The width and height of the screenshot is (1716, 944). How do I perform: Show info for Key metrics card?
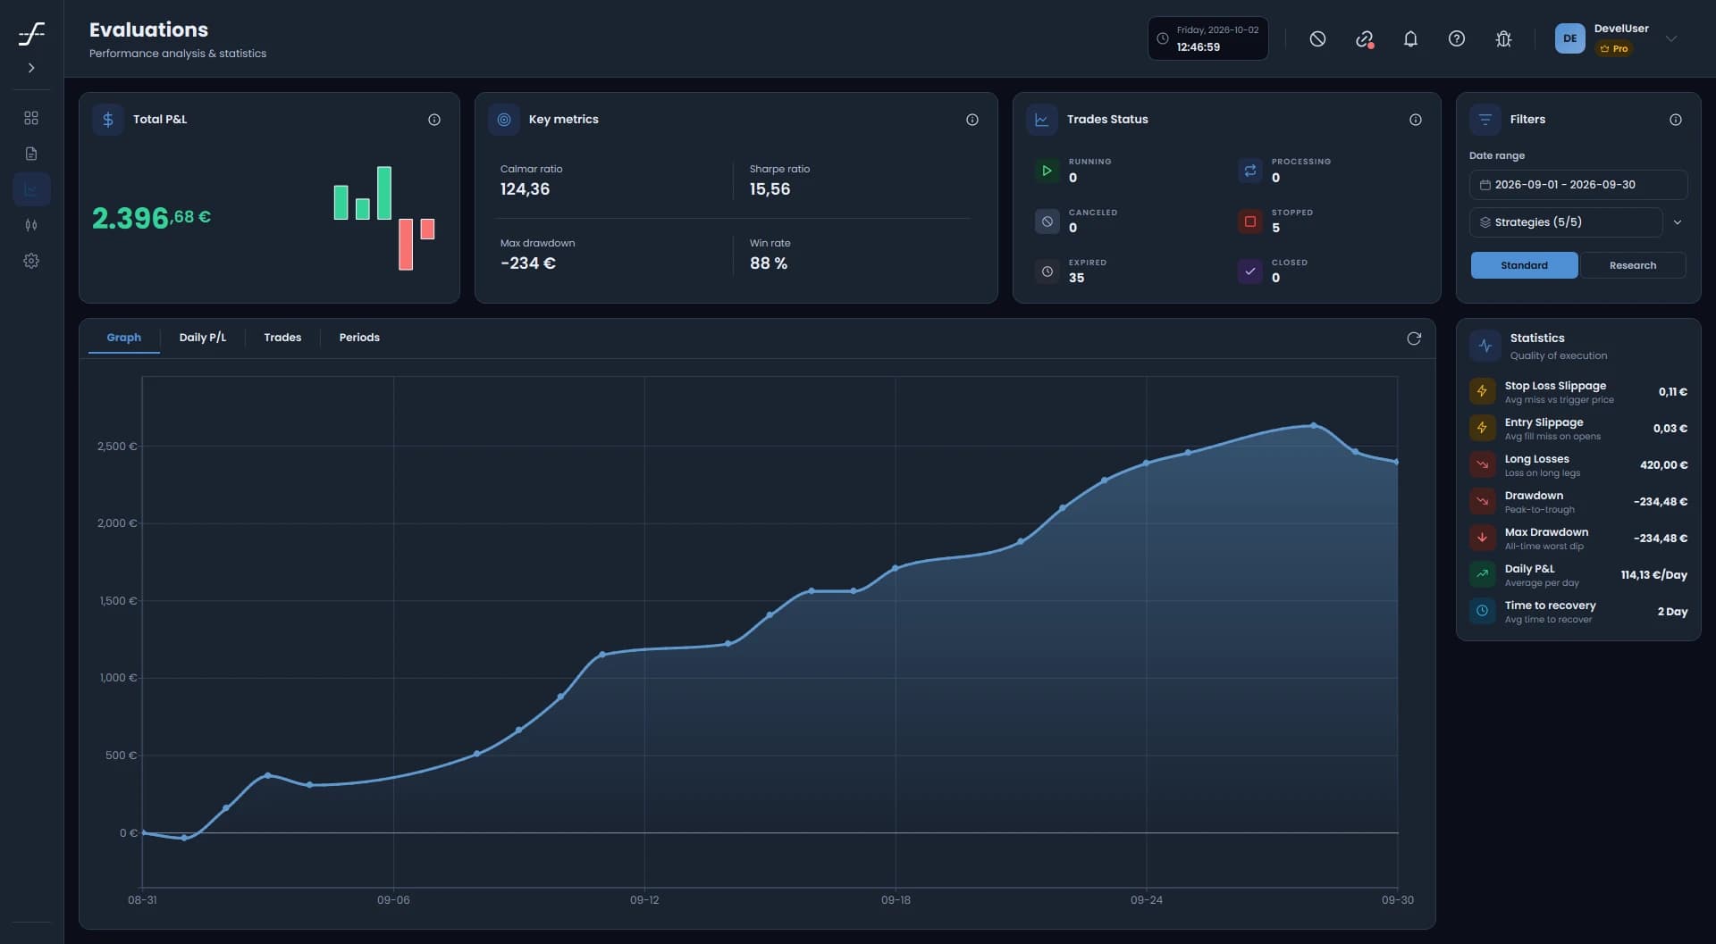click(972, 120)
